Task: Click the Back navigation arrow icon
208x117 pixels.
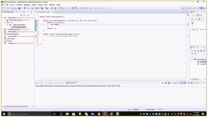Action: pos(104,8)
